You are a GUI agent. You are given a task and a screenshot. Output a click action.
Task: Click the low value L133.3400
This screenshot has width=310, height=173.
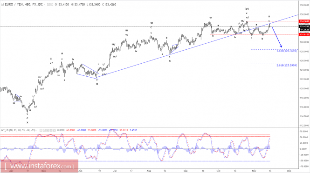(93, 4)
